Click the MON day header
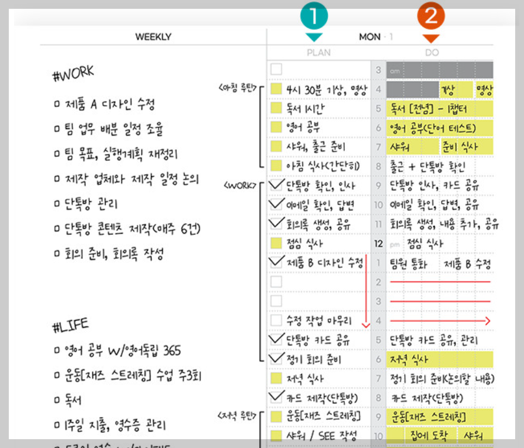Image resolution: width=524 pixels, height=448 pixels. coord(370,37)
